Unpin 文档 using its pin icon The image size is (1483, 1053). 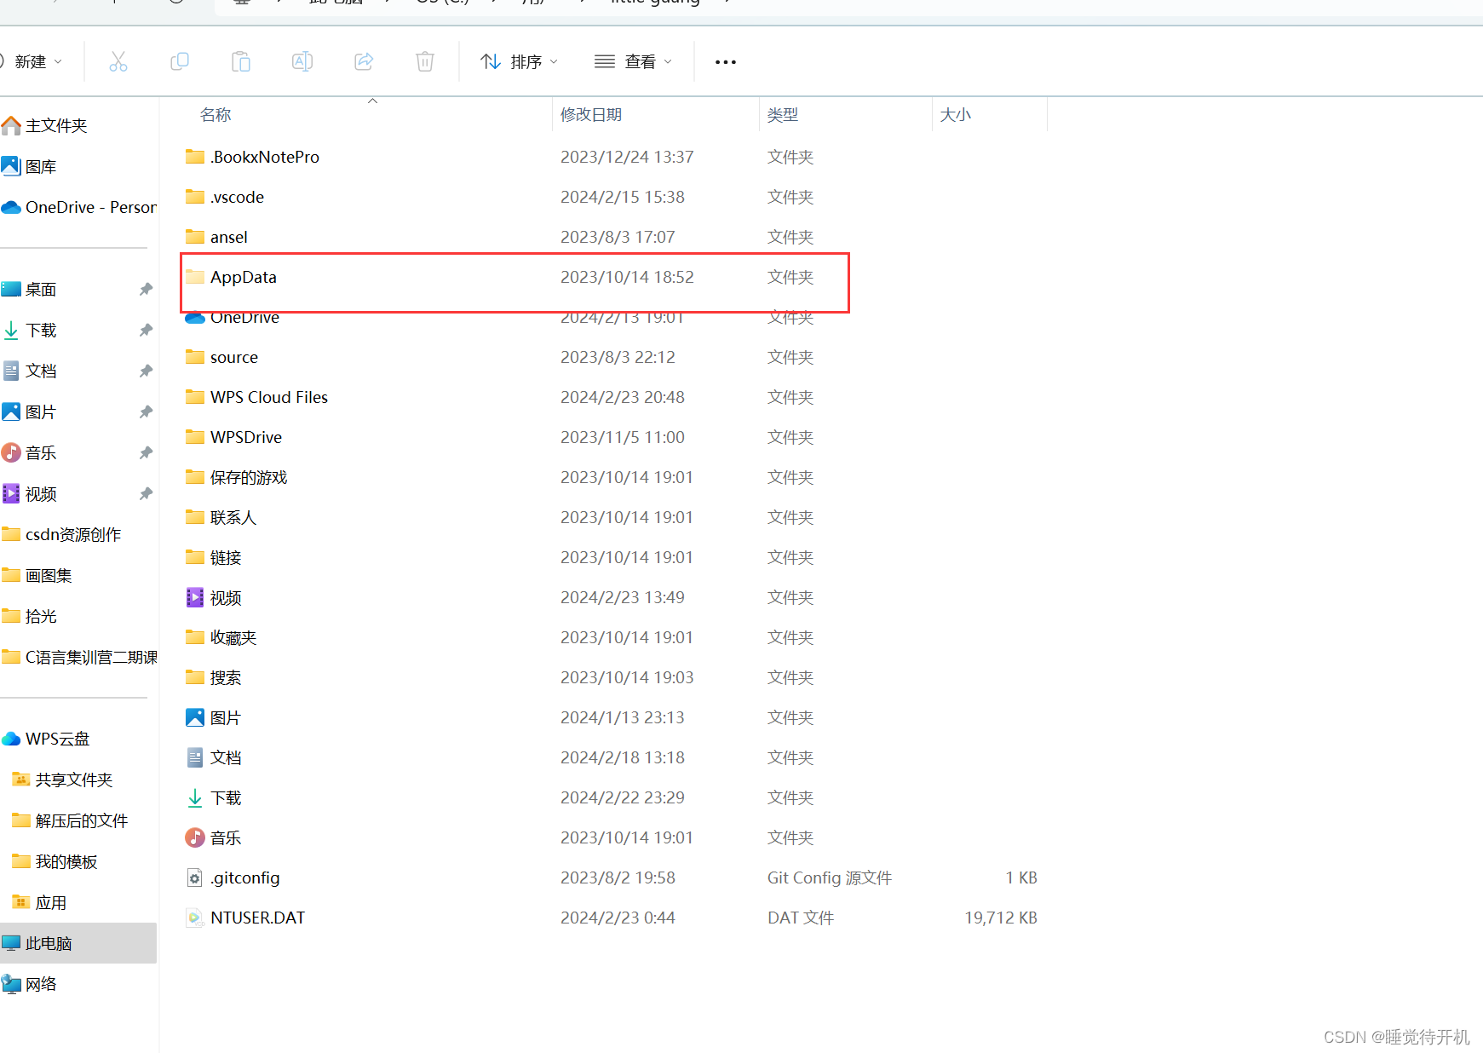point(146,371)
